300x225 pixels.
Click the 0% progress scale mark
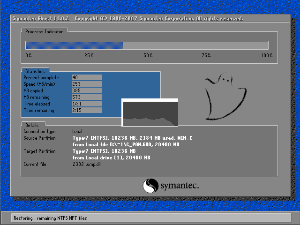point(28,55)
